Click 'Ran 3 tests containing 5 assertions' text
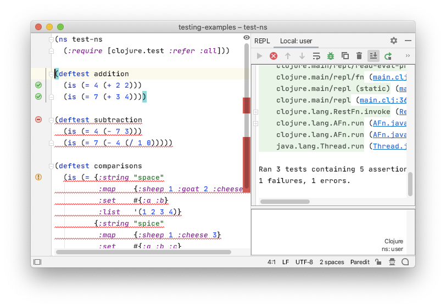Viewport: 446px width, 308px height. [332, 169]
